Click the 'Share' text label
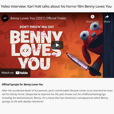The image size is (114, 114). tap(107, 22)
